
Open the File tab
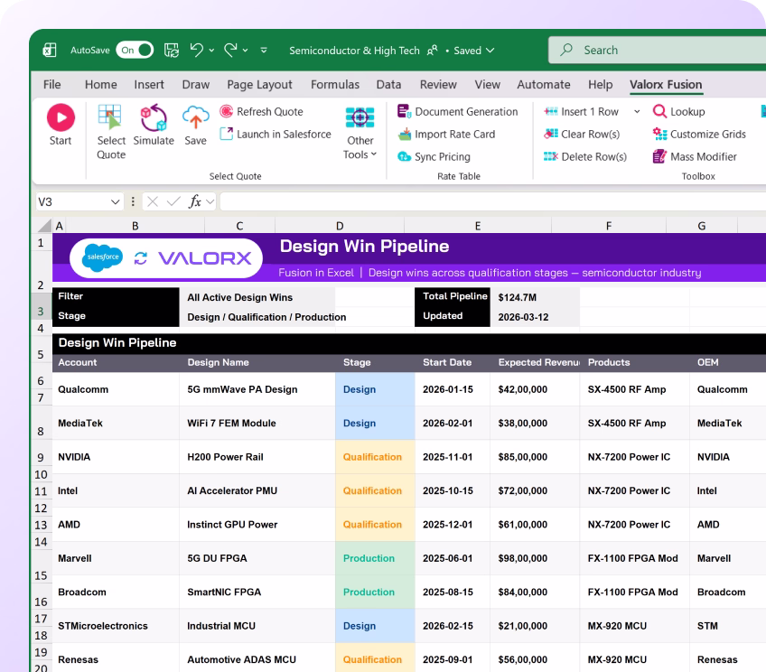click(x=51, y=85)
